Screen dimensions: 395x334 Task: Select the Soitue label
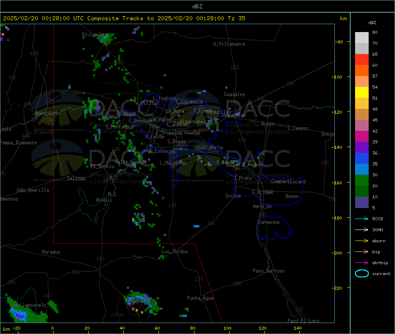(233, 196)
